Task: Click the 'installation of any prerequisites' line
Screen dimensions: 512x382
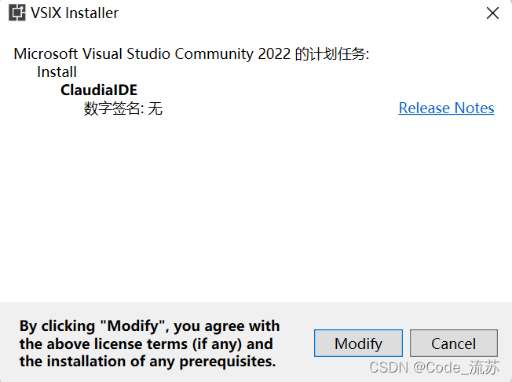Action: pos(148,362)
